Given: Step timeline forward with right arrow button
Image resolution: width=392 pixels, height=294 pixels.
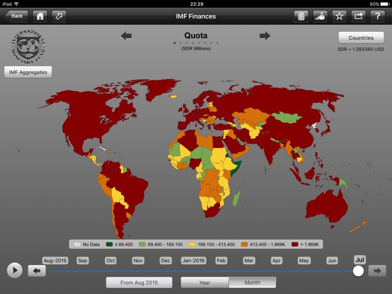Looking at the screenshot, I should click(377, 271).
